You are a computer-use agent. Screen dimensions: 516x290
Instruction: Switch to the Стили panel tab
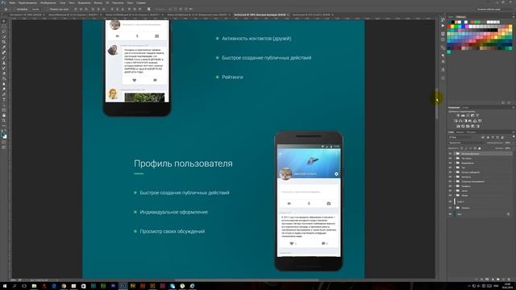465,107
